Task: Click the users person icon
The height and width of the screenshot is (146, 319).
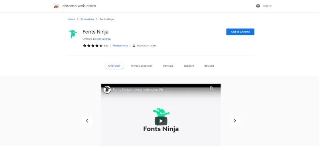Action: point(134,46)
